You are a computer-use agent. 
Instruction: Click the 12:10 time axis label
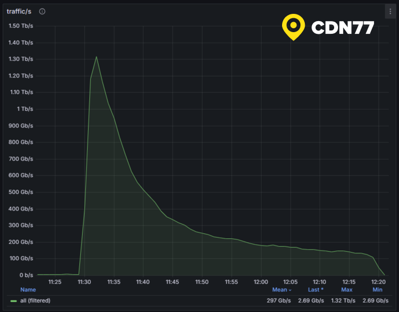click(319, 282)
